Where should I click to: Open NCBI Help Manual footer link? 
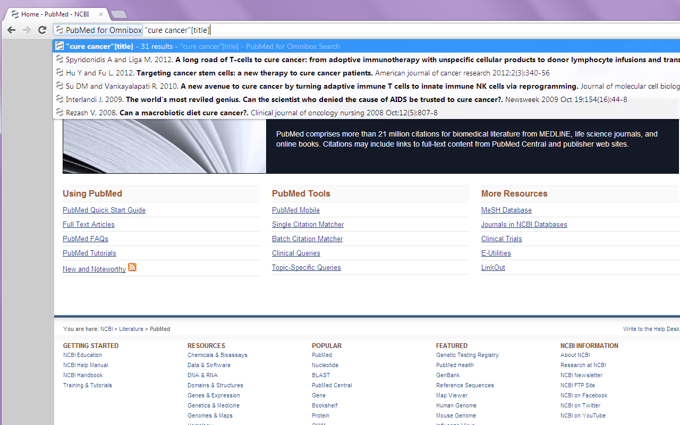[86, 365]
